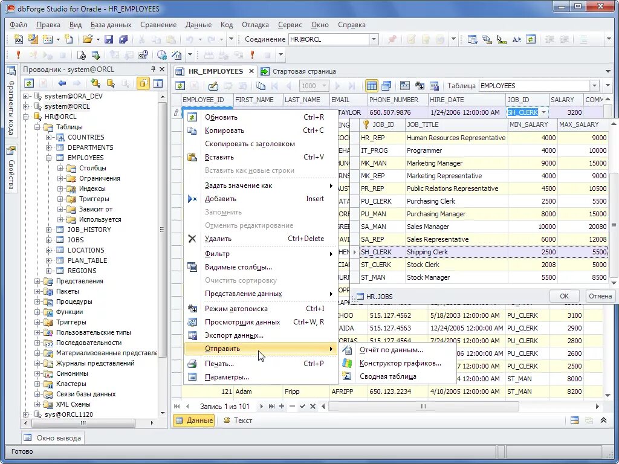Viewport: 619px width, 464px height.
Task: Click the lookup popup vertical scrollbar thumb
Action: tap(614, 225)
